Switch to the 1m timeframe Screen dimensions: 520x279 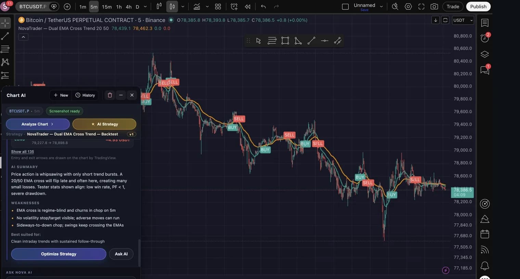(x=83, y=7)
